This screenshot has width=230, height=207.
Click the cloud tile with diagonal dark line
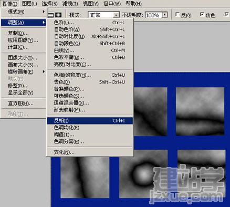[x=151, y=111]
